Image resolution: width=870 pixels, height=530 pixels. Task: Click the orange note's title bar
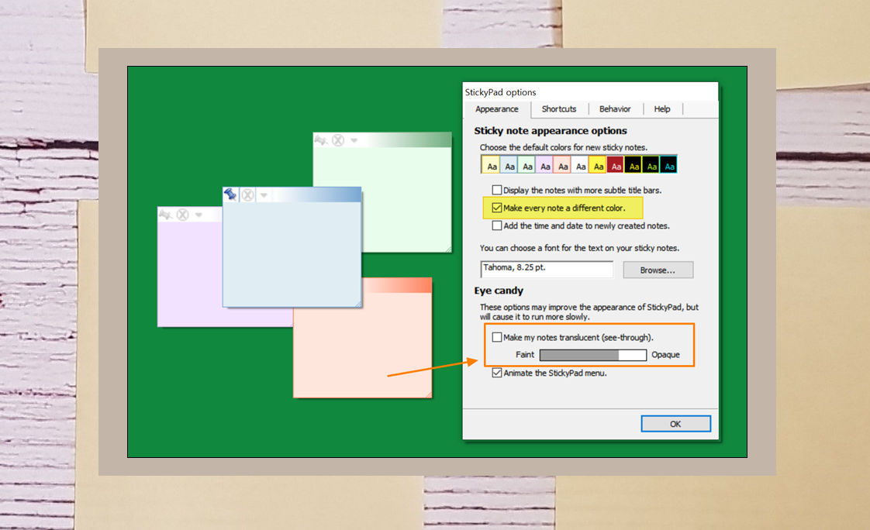(x=397, y=285)
